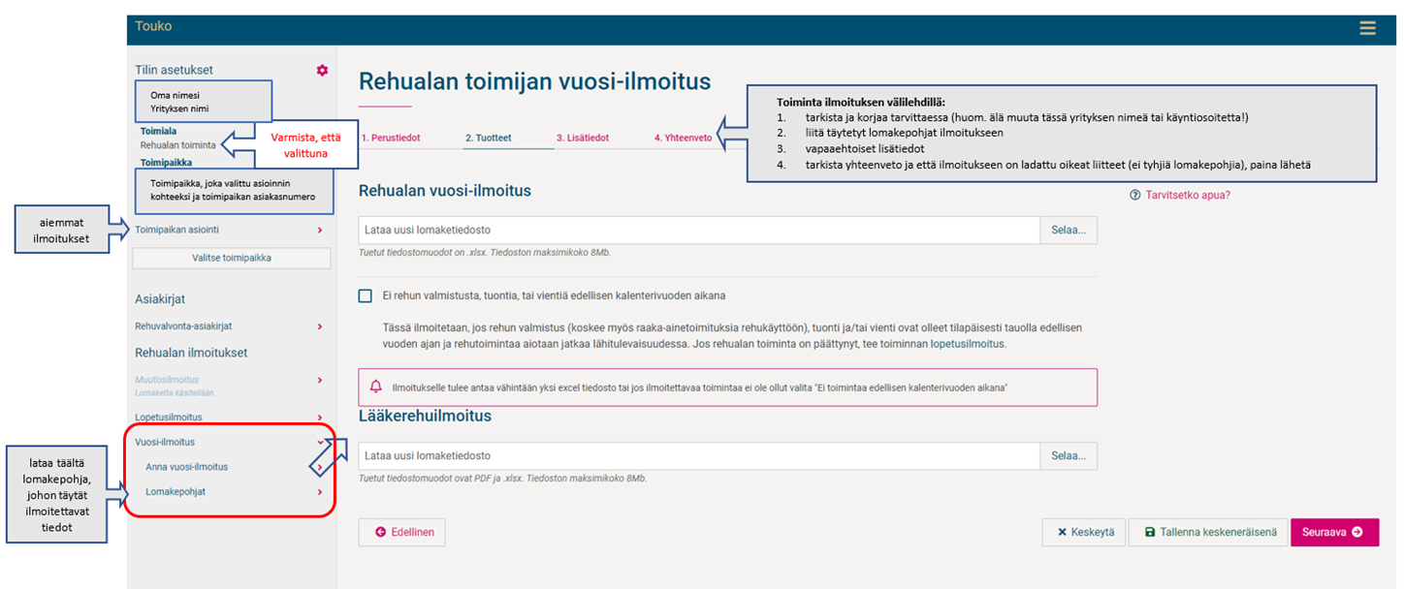1404x589 pixels.
Task: Go to the 3. Lisätiedot tab
Action: (x=582, y=139)
